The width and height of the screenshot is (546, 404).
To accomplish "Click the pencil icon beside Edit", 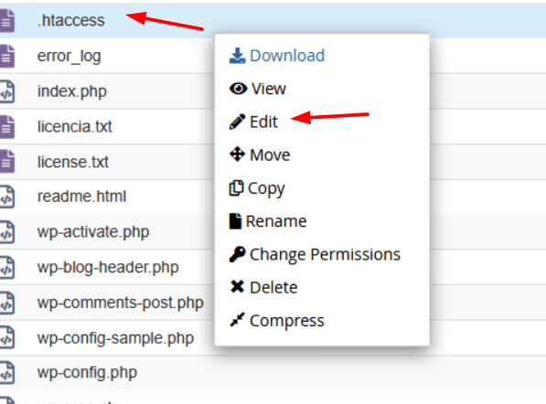I will point(237,122).
